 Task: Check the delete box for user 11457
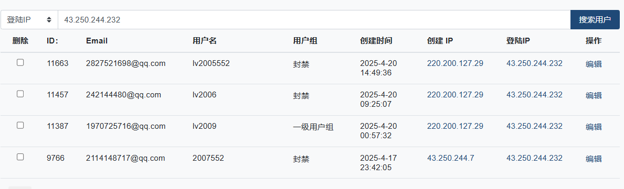point(20,94)
